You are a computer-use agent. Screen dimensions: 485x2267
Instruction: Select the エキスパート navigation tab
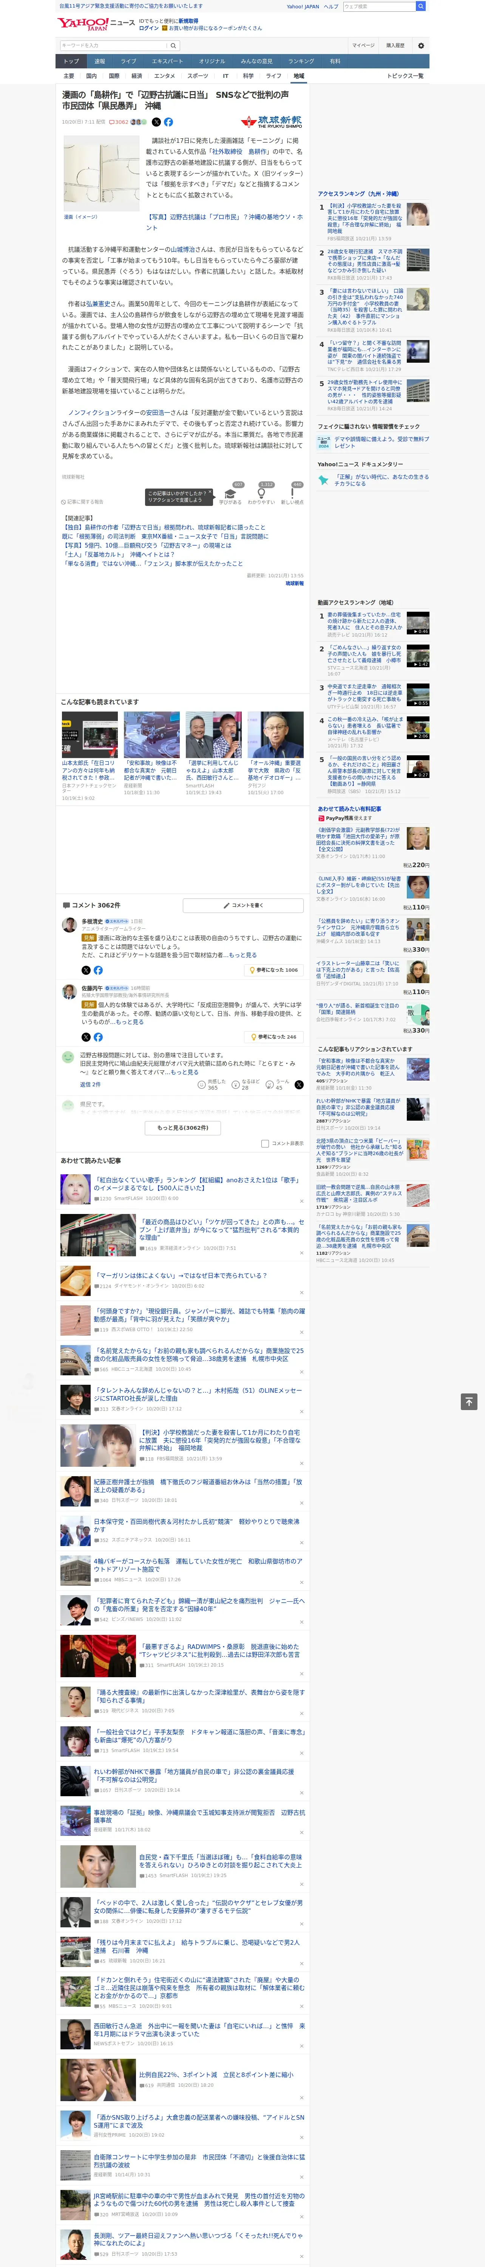167,62
